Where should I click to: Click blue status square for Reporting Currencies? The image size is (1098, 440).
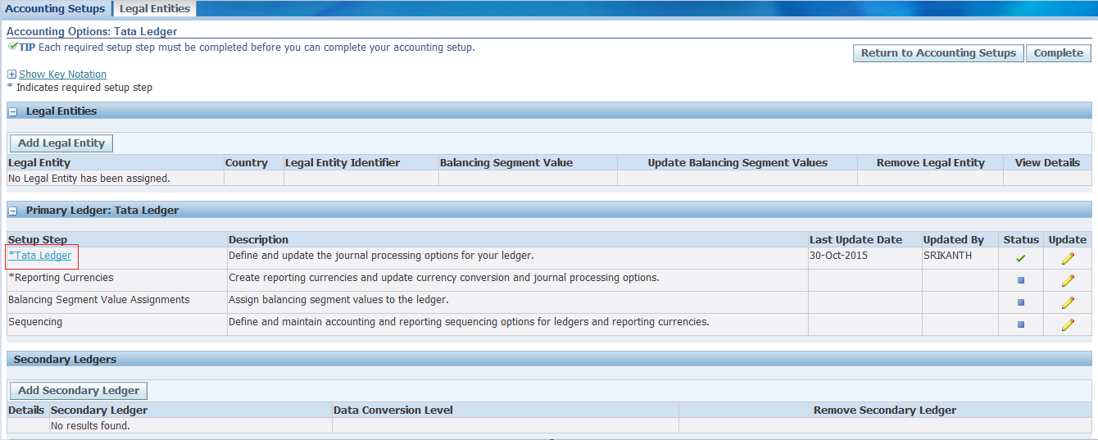tap(1020, 280)
